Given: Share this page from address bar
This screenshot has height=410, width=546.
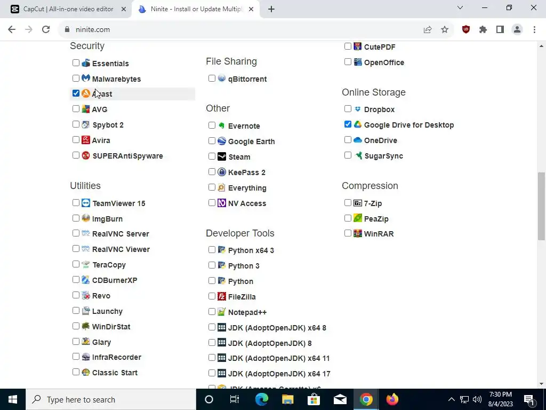Looking at the screenshot, I should [428, 30].
